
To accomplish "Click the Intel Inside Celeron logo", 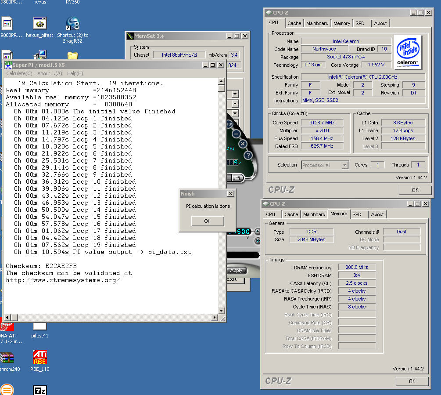I will [408, 52].
